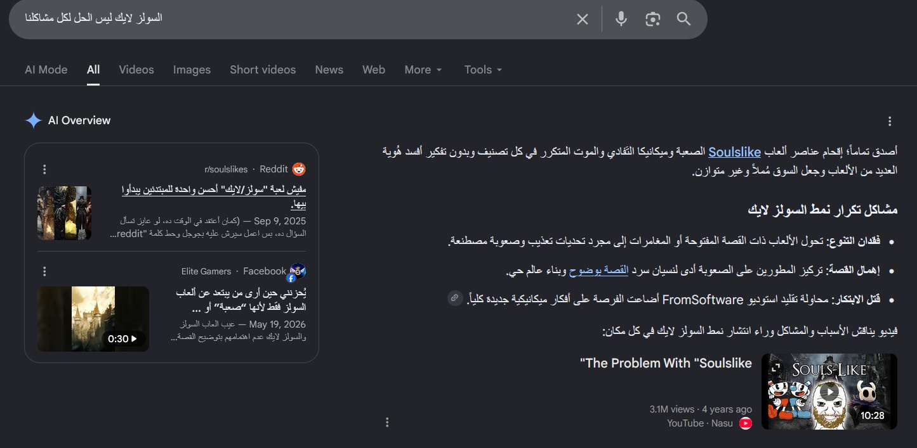
Task: Click the Reddit source logo
Action: click(x=298, y=169)
